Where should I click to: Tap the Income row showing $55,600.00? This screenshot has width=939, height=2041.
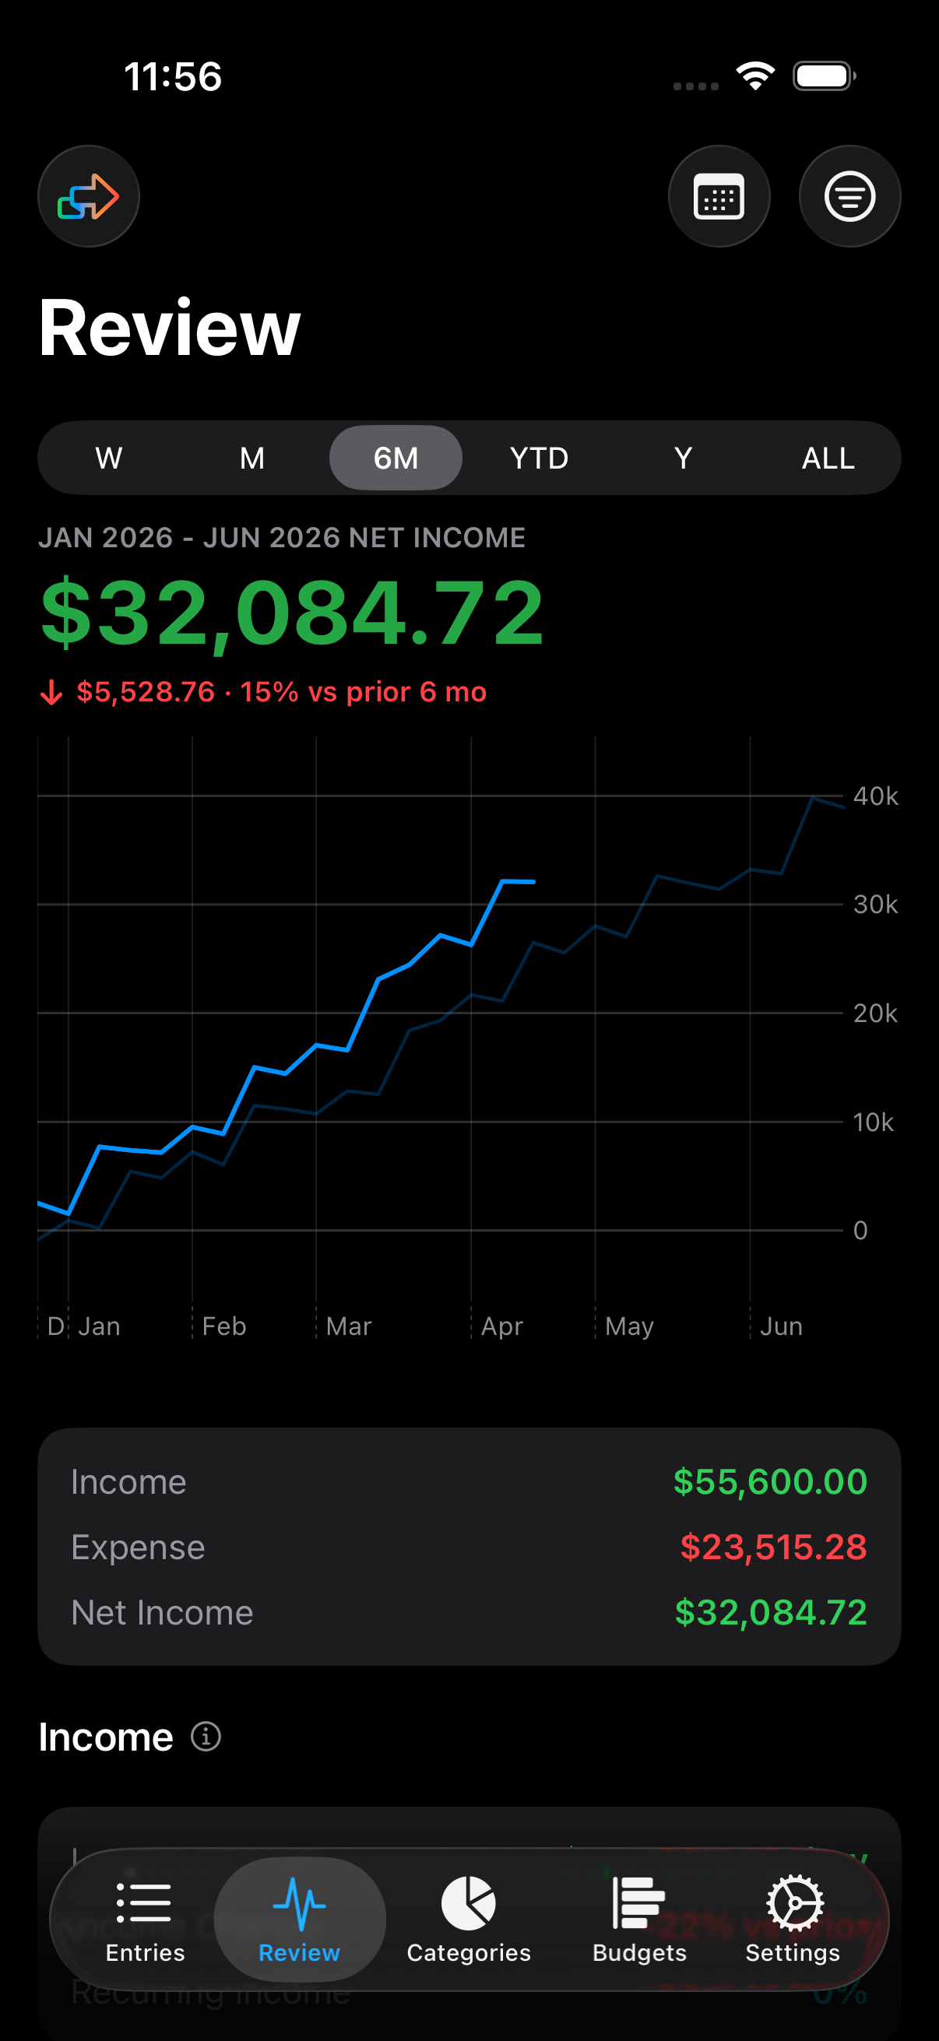(469, 1481)
